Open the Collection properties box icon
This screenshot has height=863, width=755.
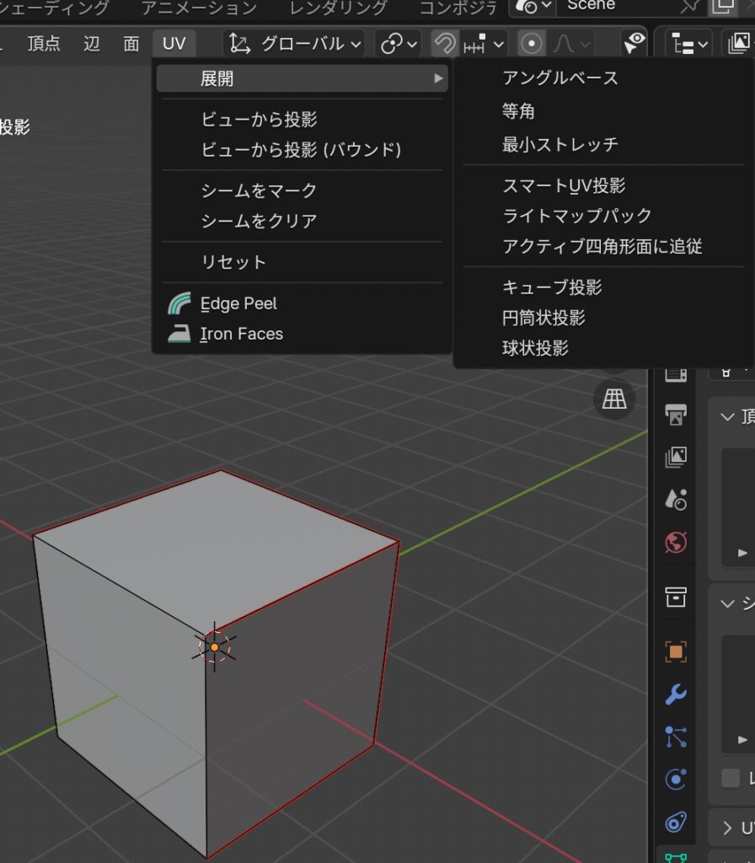(675, 598)
